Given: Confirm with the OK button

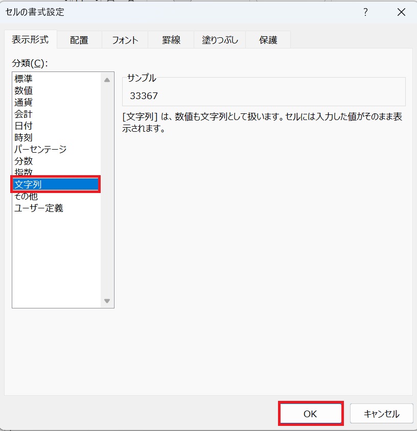Looking at the screenshot, I should (x=311, y=414).
